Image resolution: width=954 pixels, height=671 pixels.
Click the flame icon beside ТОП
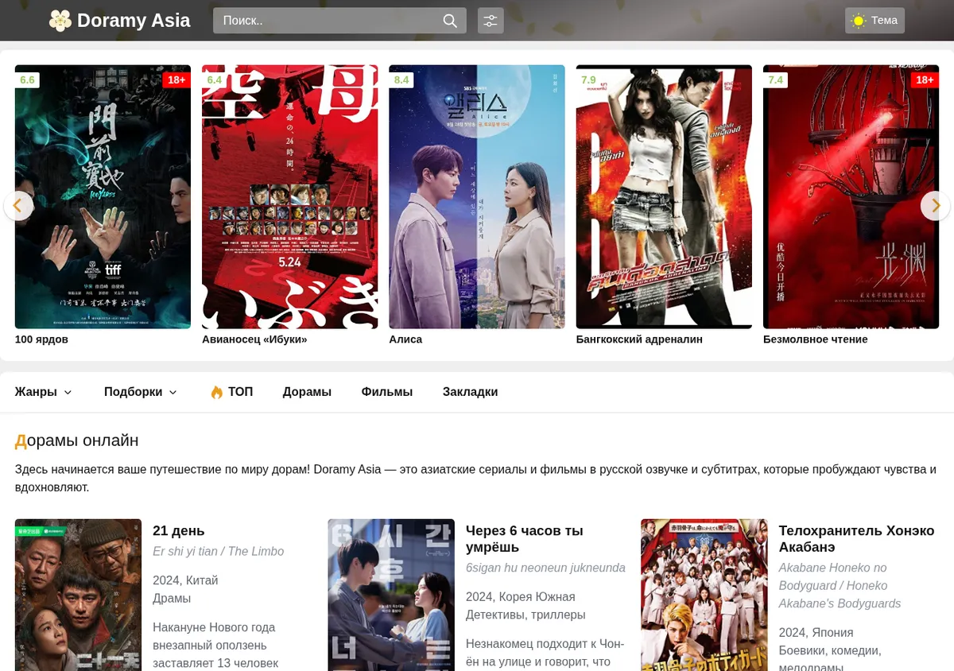click(x=216, y=392)
